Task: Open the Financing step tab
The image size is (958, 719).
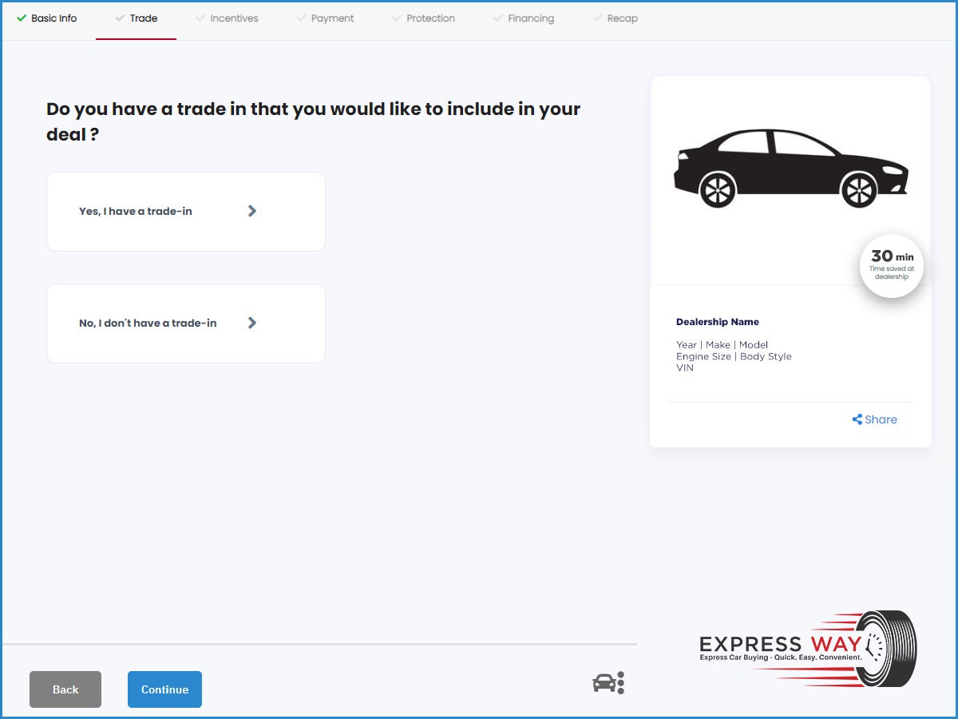Action: [x=531, y=18]
